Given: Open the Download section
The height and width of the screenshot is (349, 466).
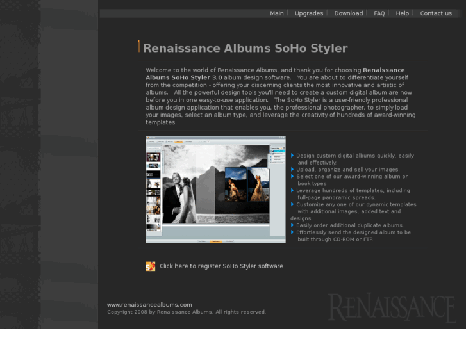Looking at the screenshot, I should pos(349,13).
